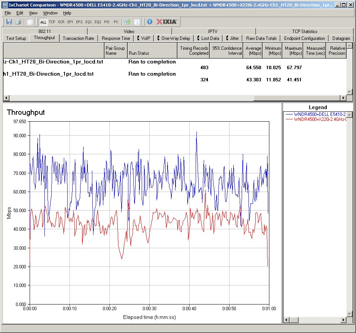Switch to the IPTV tab
The width and height of the screenshot is (356, 333).
[x=213, y=31]
